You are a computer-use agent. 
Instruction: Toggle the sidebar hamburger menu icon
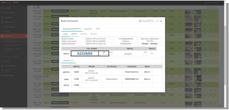(24, 3)
